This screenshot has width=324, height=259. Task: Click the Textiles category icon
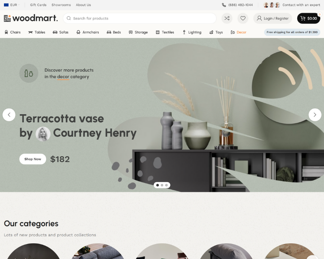[x=158, y=32]
